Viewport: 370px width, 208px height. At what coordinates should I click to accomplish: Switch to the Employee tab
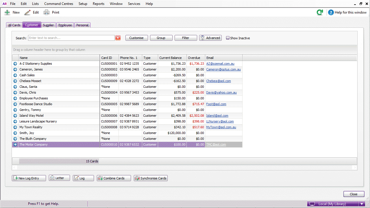click(x=65, y=25)
